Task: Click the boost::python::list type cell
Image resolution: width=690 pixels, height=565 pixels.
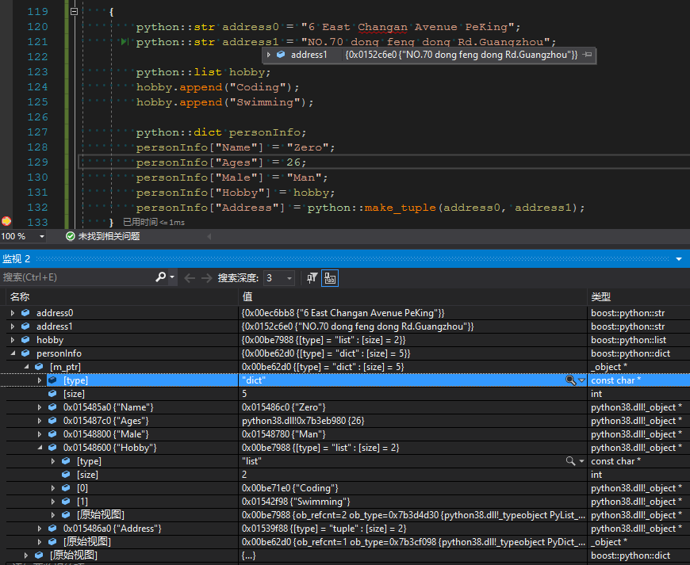Action: tap(628, 340)
